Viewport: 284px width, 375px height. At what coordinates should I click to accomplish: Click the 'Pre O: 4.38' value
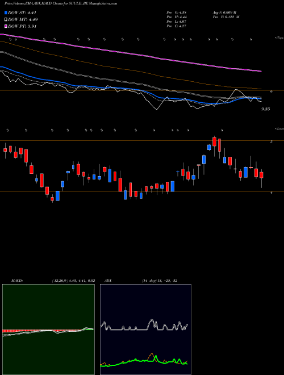point(177,13)
